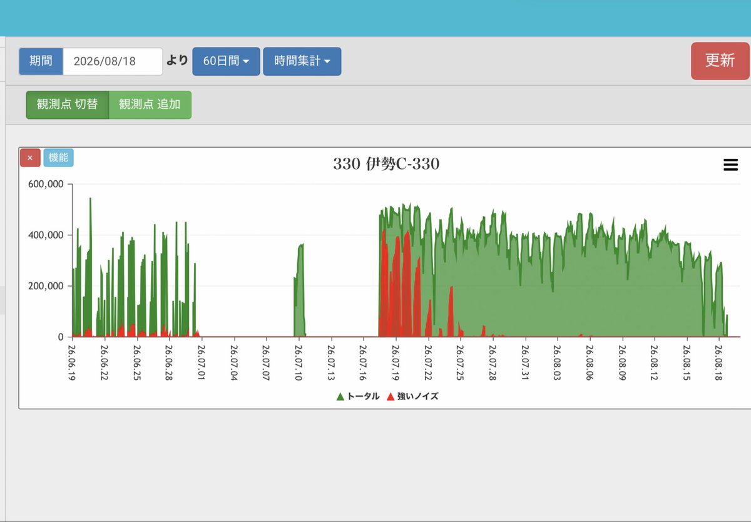Click the 400,000 y-axis label
Viewport: 751px width, 522px height.
(x=46, y=235)
